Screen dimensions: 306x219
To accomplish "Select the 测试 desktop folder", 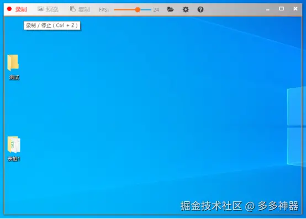I will point(14,67).
